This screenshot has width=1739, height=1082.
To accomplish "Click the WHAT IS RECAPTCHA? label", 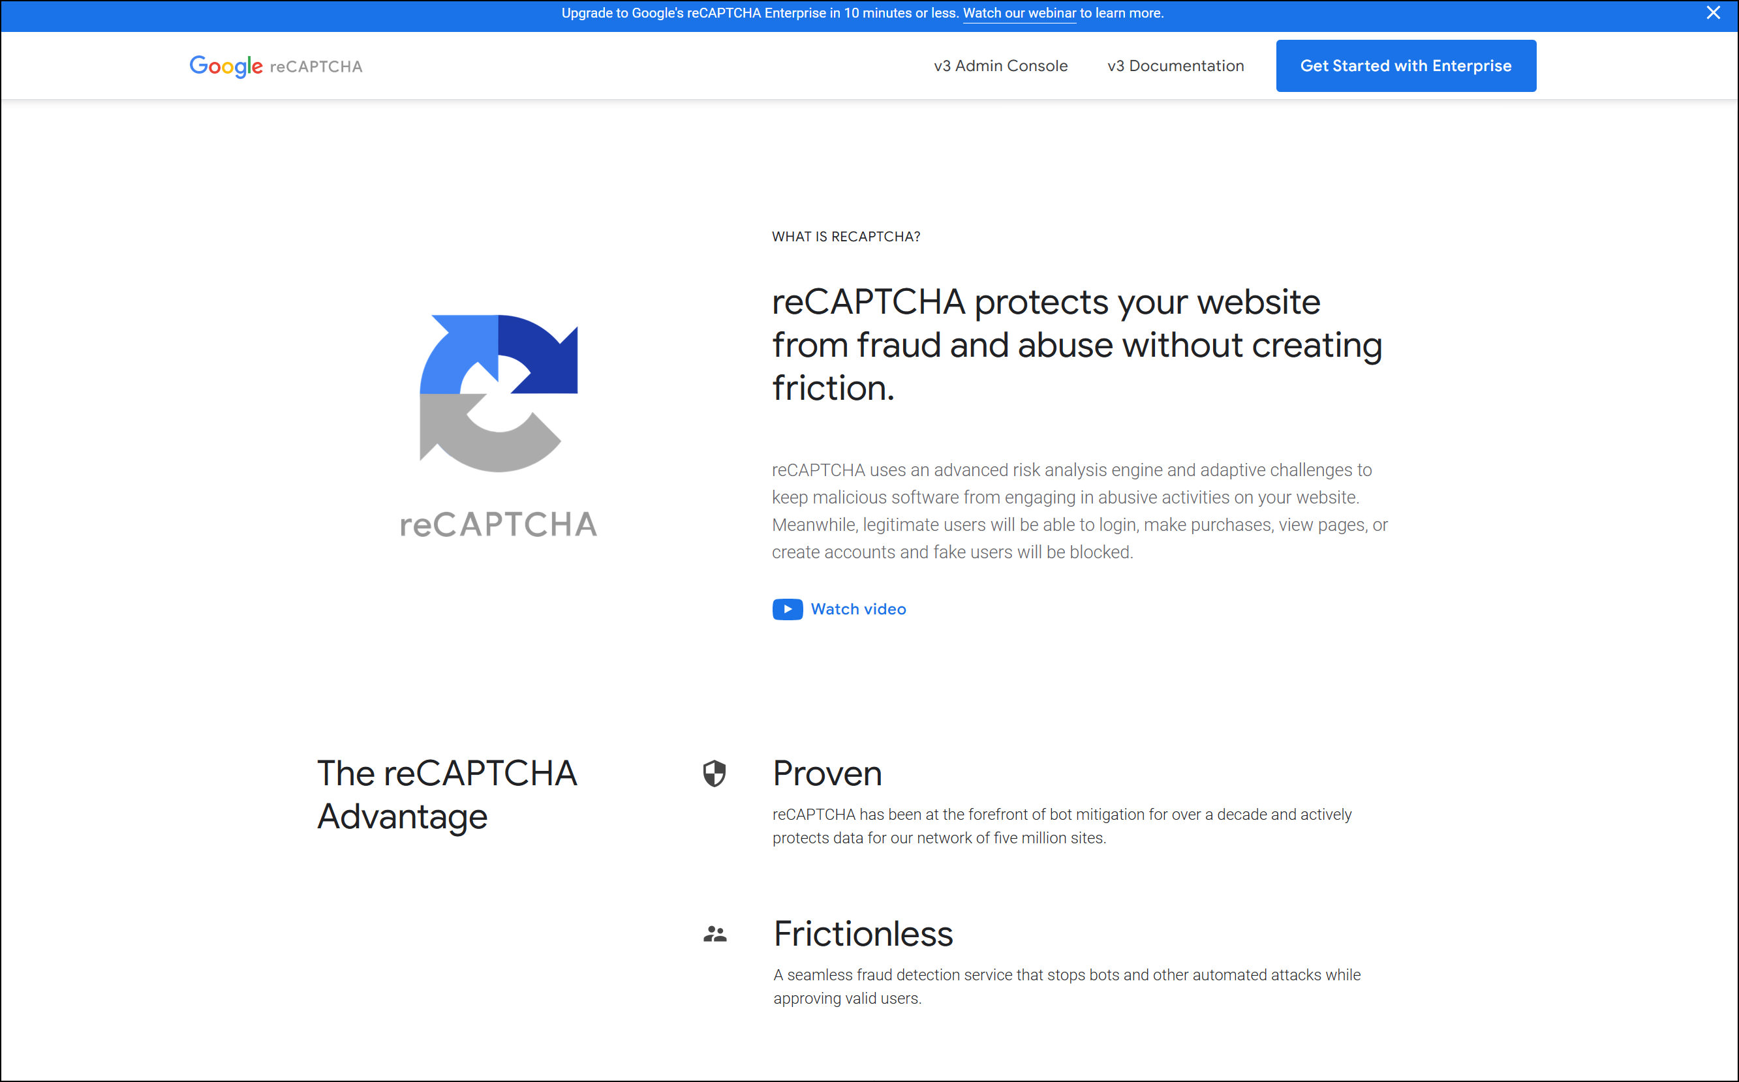I will pyautogui.click(x=846, y=237).
